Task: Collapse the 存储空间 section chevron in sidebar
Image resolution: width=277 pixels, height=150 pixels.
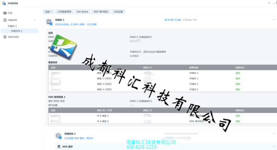Action: pyautogui.click(x=35, y=20)
